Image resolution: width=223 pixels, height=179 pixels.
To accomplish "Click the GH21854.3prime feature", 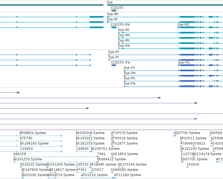I will [124, 154].
